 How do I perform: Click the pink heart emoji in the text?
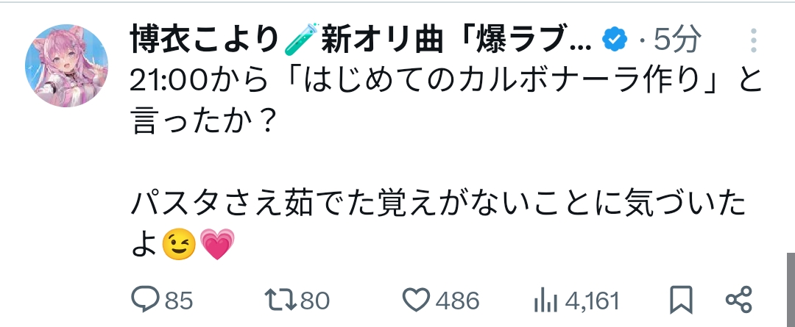[216, 245]
